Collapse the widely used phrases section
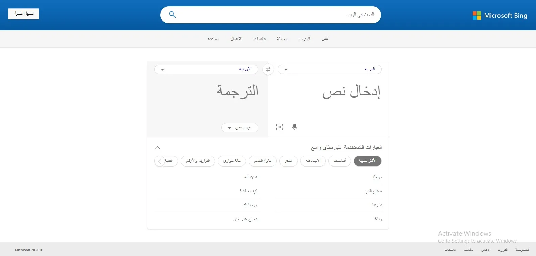 pyautogui.click(x=157, y=148)
